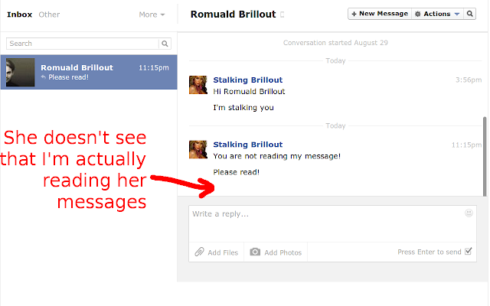The height and width of the screenshot is (306, 490).
Task: Click the search magnifier in conversation header
Action: coord(469,14)
